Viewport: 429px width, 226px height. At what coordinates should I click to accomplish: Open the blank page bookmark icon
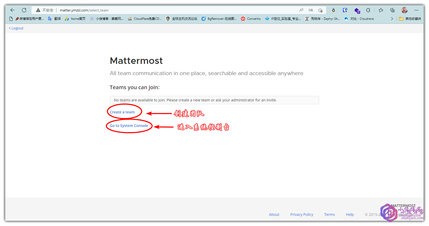[x=11, y=19]
